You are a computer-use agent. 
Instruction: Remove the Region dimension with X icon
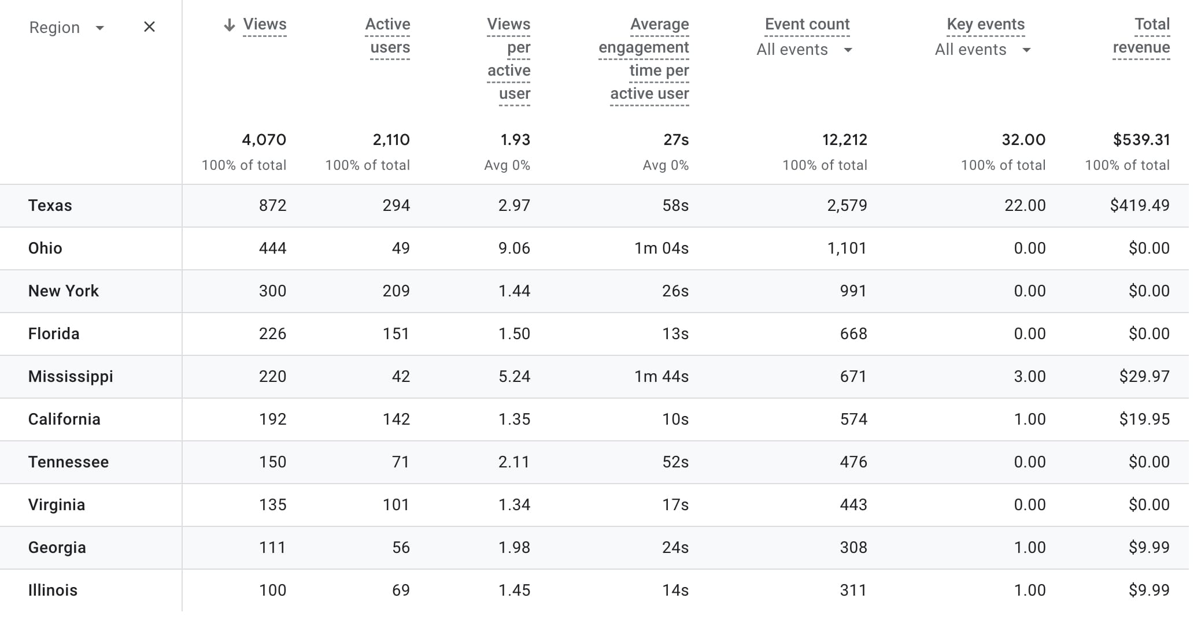[149, 27]
